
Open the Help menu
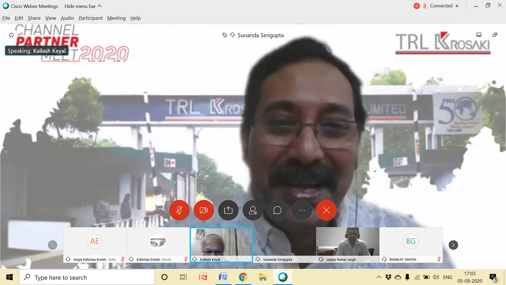(x=136, y=18)
